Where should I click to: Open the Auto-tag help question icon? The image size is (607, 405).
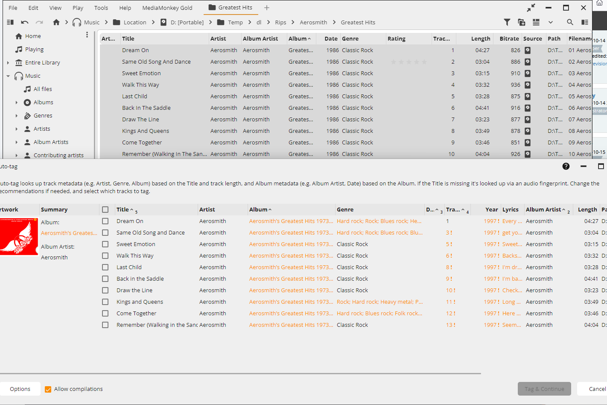[566, 166]
